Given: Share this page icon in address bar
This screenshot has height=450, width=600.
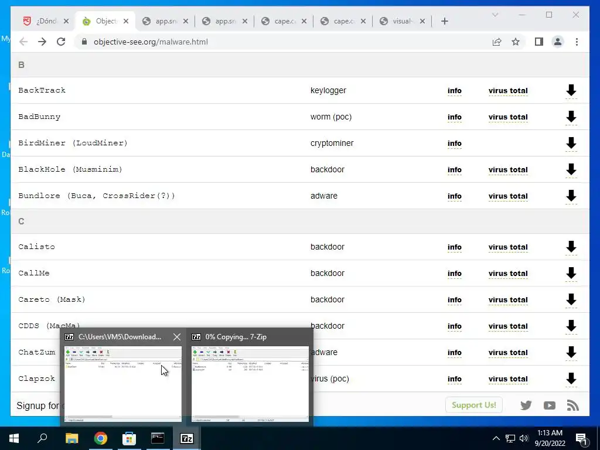Looking at the screenshot, I should 497,42.
